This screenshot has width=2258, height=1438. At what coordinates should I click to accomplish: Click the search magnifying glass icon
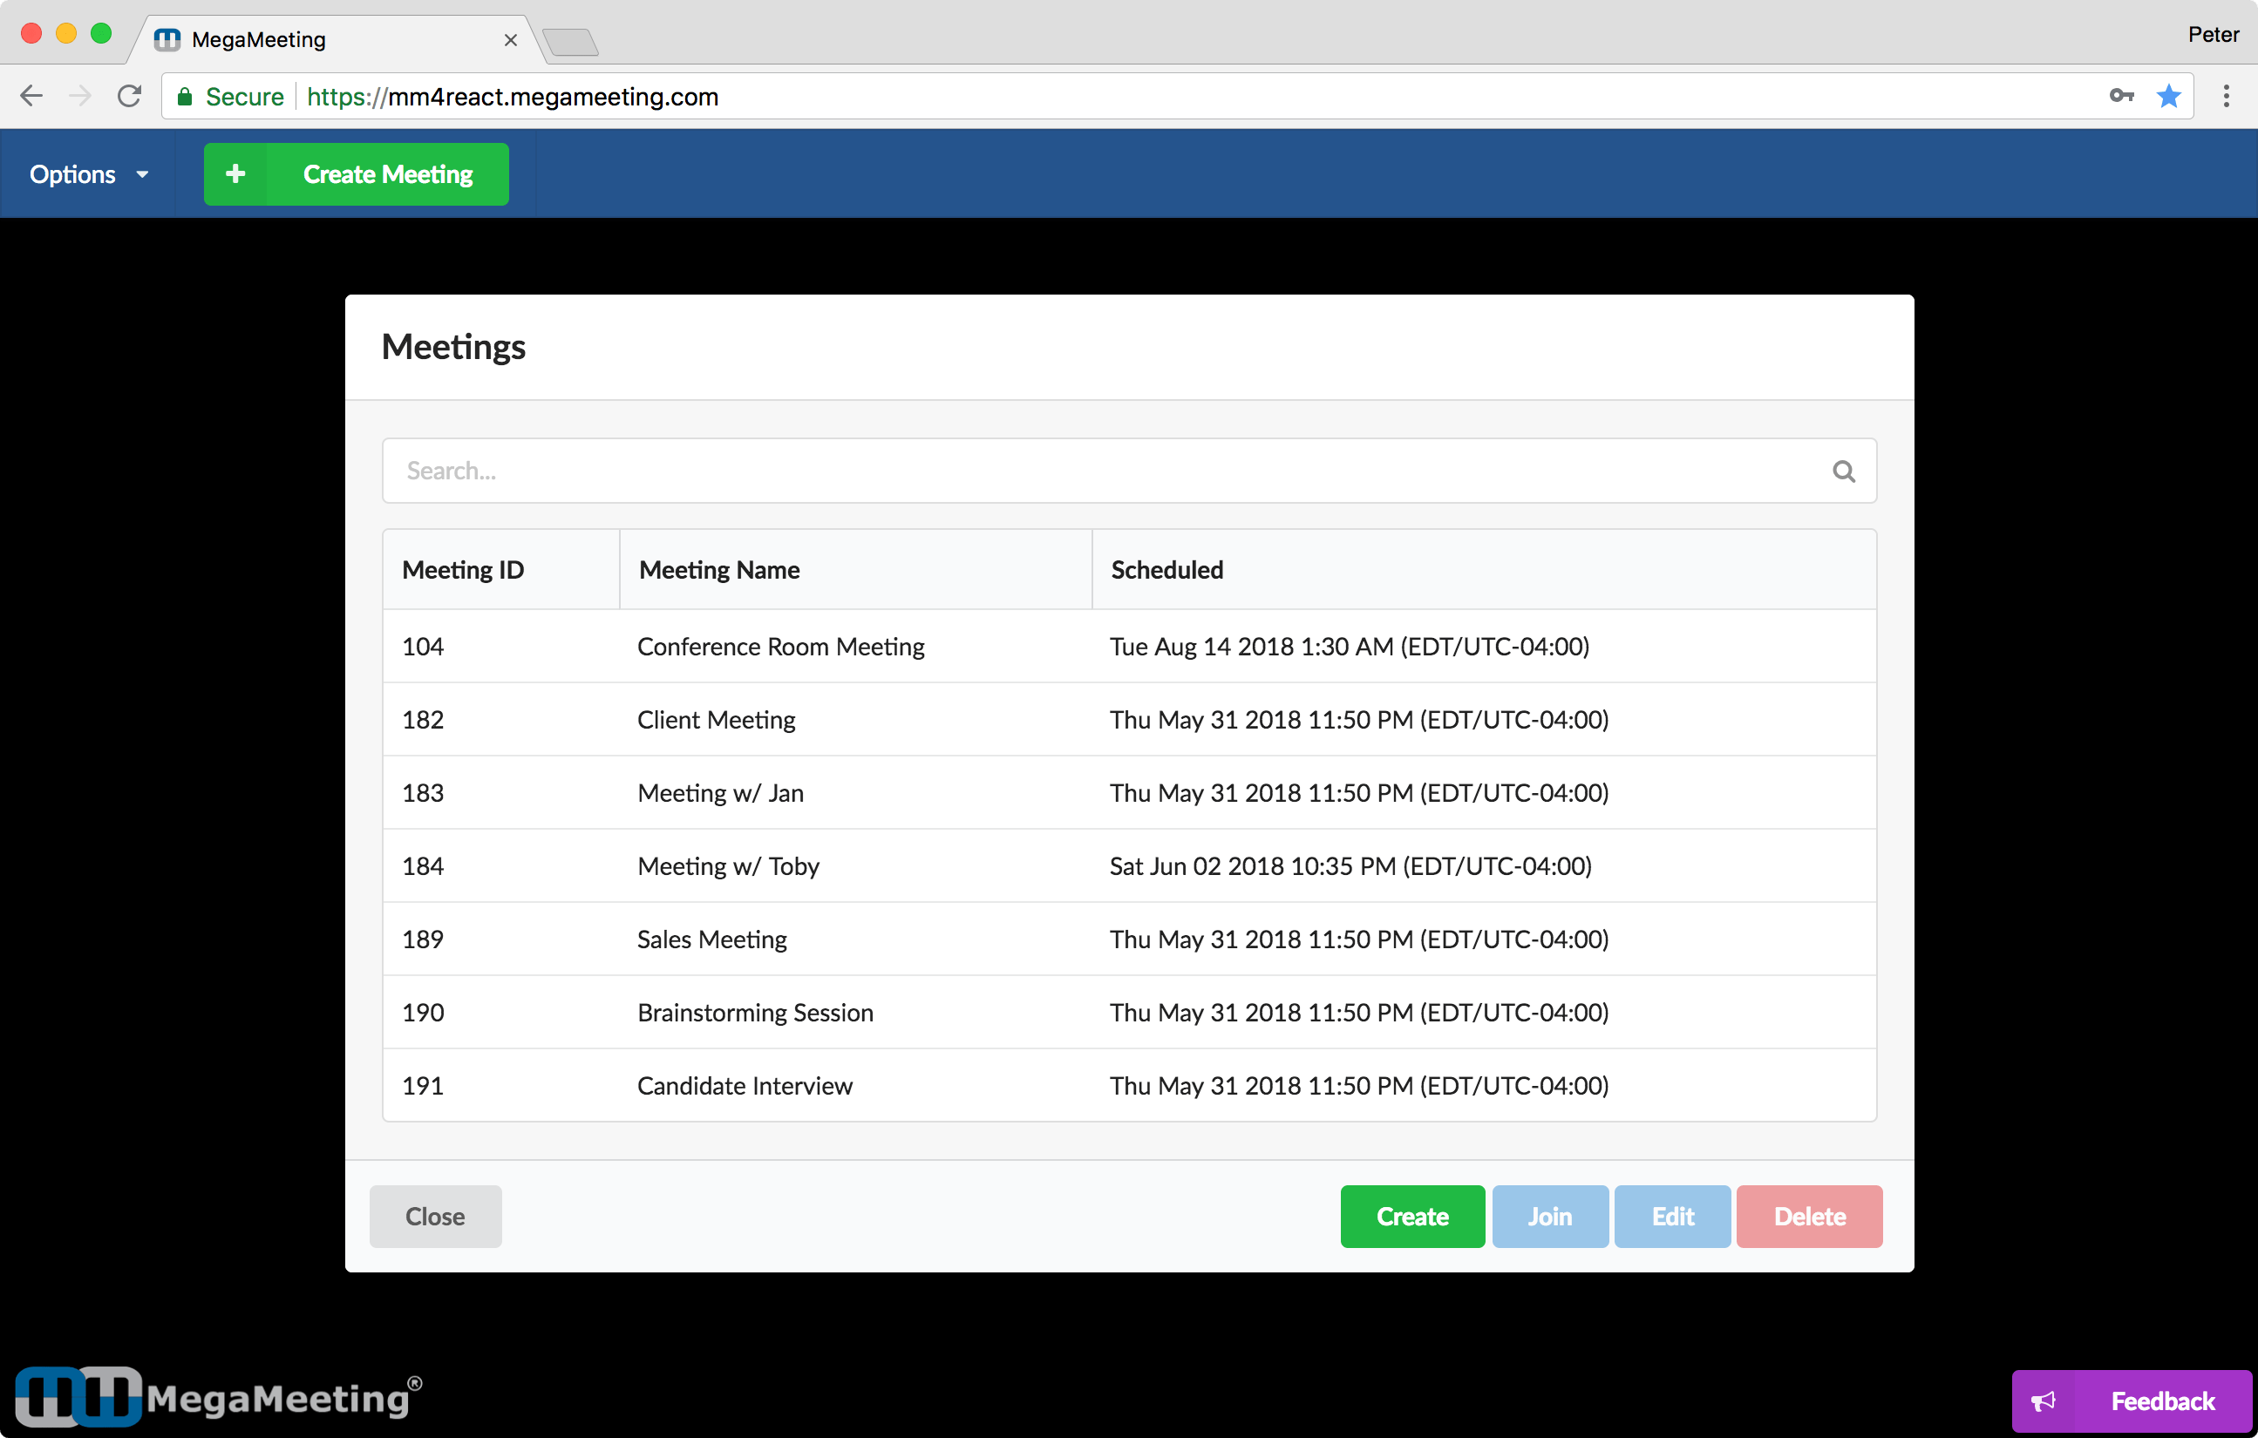tap(1843, 471)
